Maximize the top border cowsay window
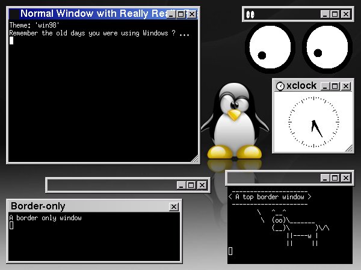Screen dimensions: 361x270 [x=335, y=178]
